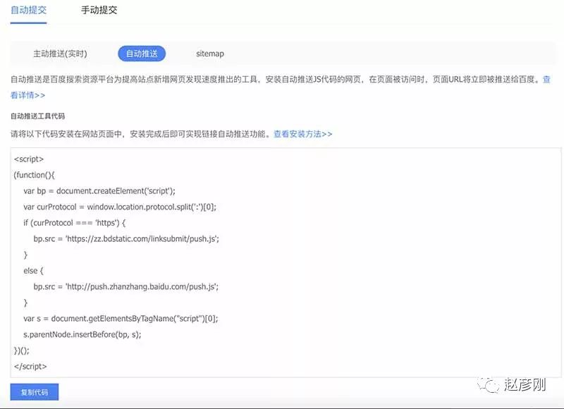Select the 主动推送(实时) option

point(60,54)
